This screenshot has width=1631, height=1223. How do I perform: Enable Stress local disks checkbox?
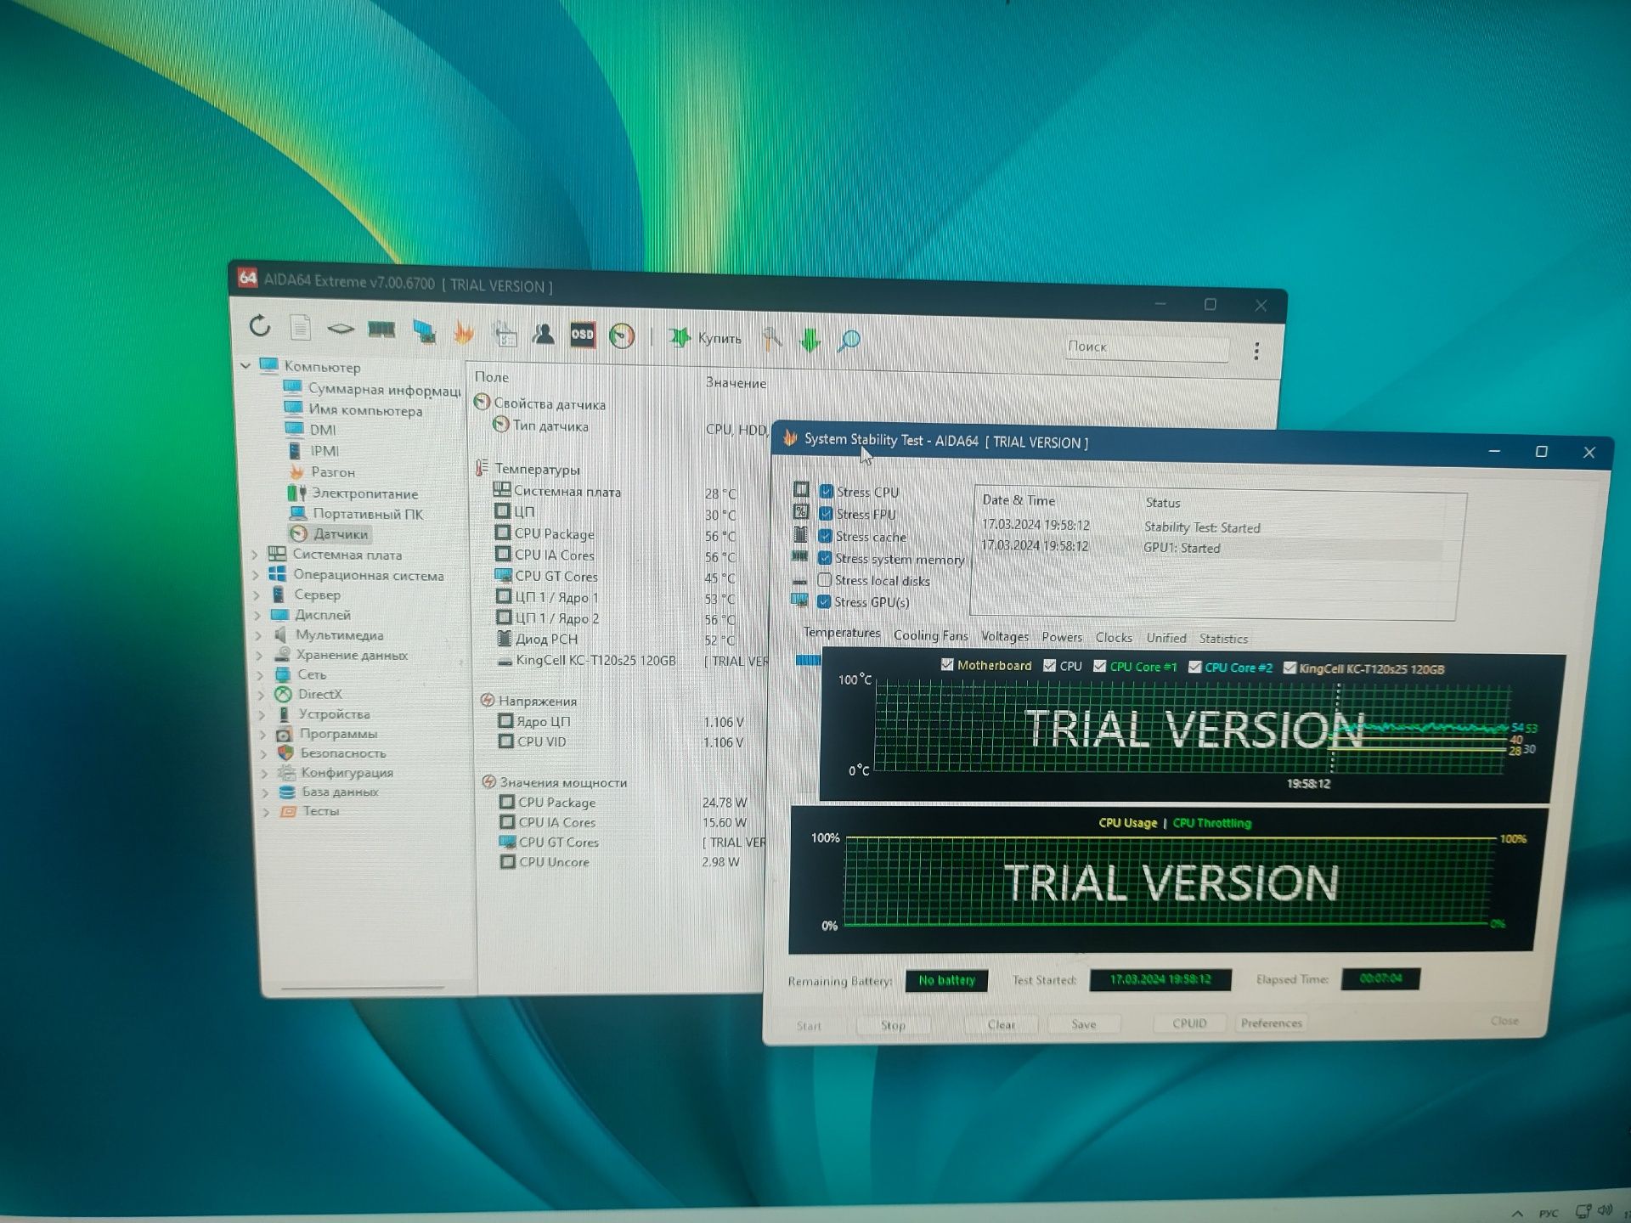pos(824,579)
